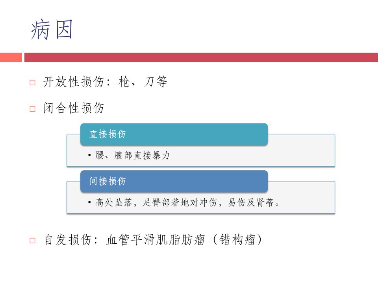This screenshot has height=283, width=378.
Task: Click the line 开放性损伤：枪、刀等
Action: [105, 82]
